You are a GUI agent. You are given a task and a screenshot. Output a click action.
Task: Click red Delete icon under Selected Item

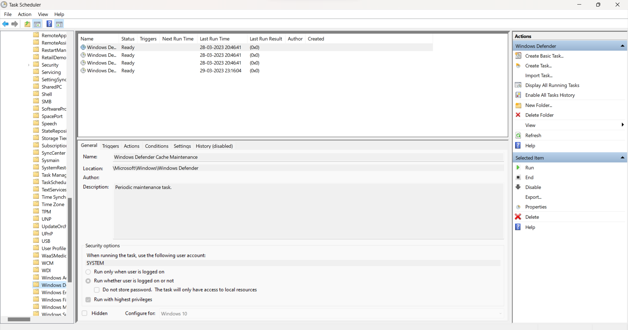518,217
